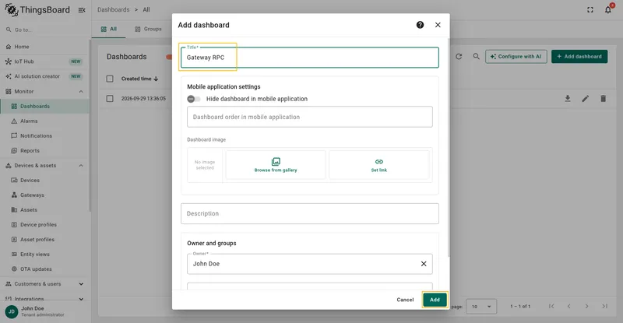
Task: Click the Dashboards breadcrumb link
Action: (x=113, y=9)
